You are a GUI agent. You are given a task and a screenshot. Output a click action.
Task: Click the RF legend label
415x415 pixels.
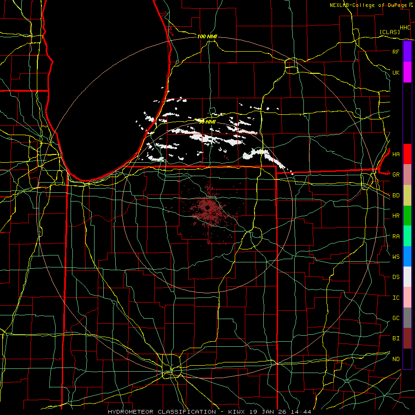(x=396, y=52)
